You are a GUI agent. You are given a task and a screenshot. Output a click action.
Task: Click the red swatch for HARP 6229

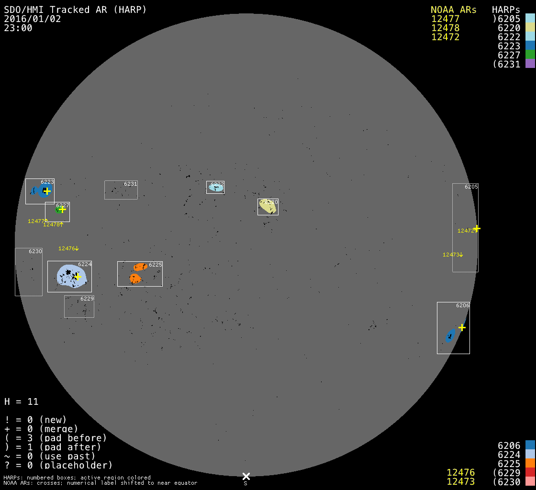coord(530,473)
